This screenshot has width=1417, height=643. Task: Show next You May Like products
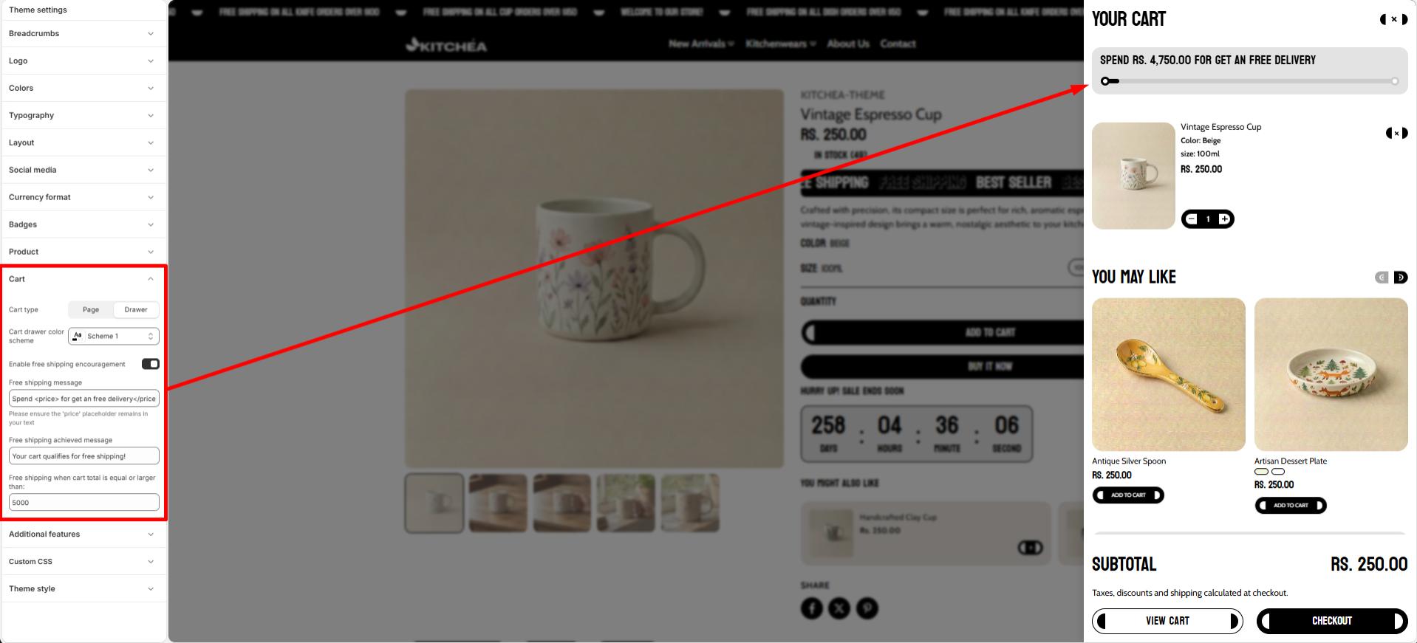click(x=1401, y=278)
